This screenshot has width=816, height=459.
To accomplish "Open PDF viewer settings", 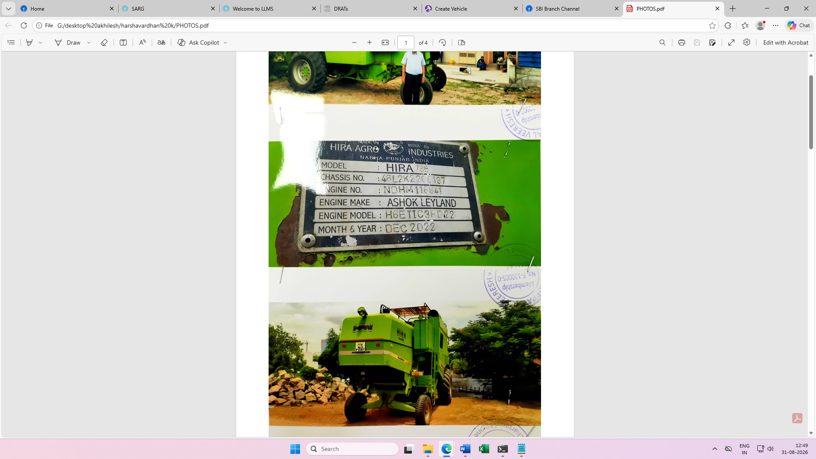I will click(747, 42).
